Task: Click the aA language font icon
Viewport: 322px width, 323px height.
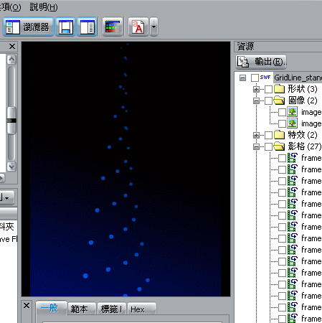Action: tap(138, 27)
